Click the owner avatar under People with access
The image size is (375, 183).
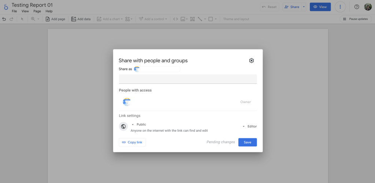point(127,102)
